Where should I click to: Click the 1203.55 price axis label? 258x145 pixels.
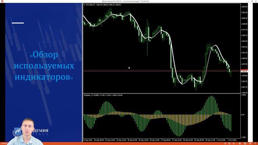pyautogui.click(x=244, y=7)
